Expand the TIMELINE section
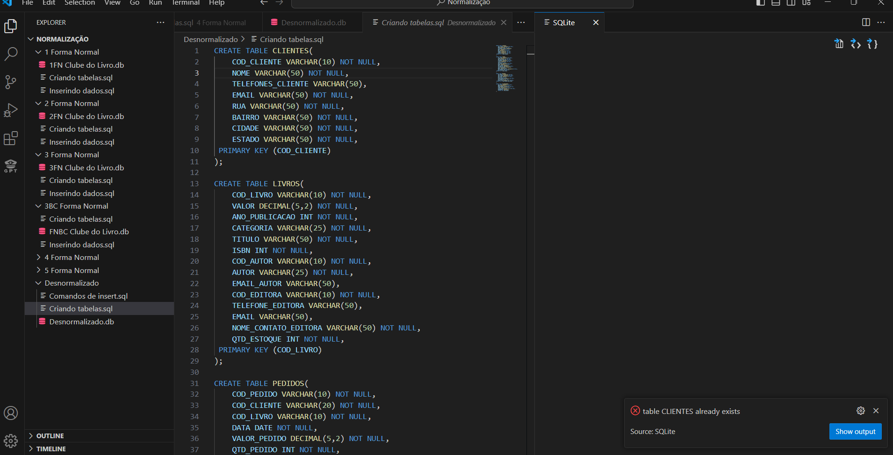The height and width of the screenshot is (455, 893). [99, 449]
